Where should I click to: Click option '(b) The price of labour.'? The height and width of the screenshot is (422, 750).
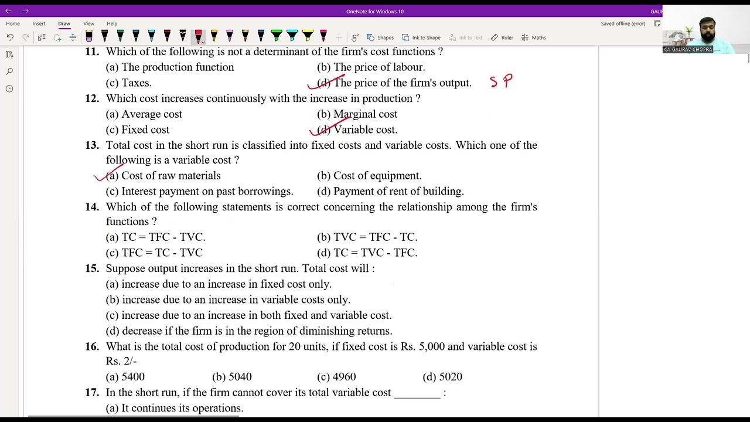click(371, 67)
